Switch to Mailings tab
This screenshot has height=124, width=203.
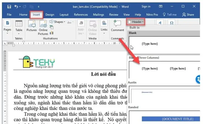coord(98,15)
